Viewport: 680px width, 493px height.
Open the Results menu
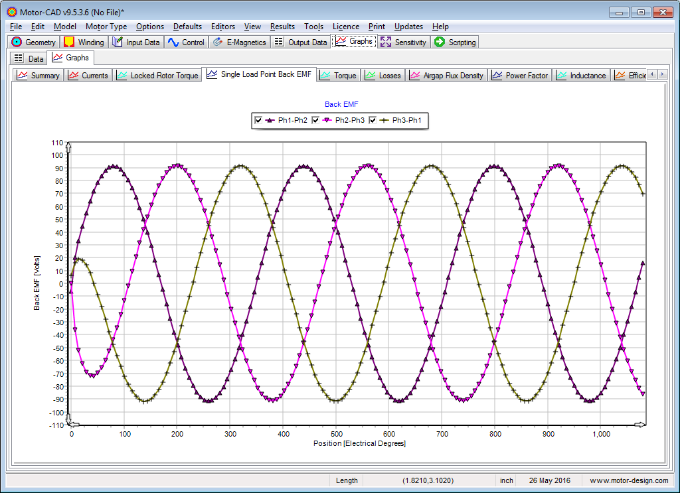[x=282, y=27]
